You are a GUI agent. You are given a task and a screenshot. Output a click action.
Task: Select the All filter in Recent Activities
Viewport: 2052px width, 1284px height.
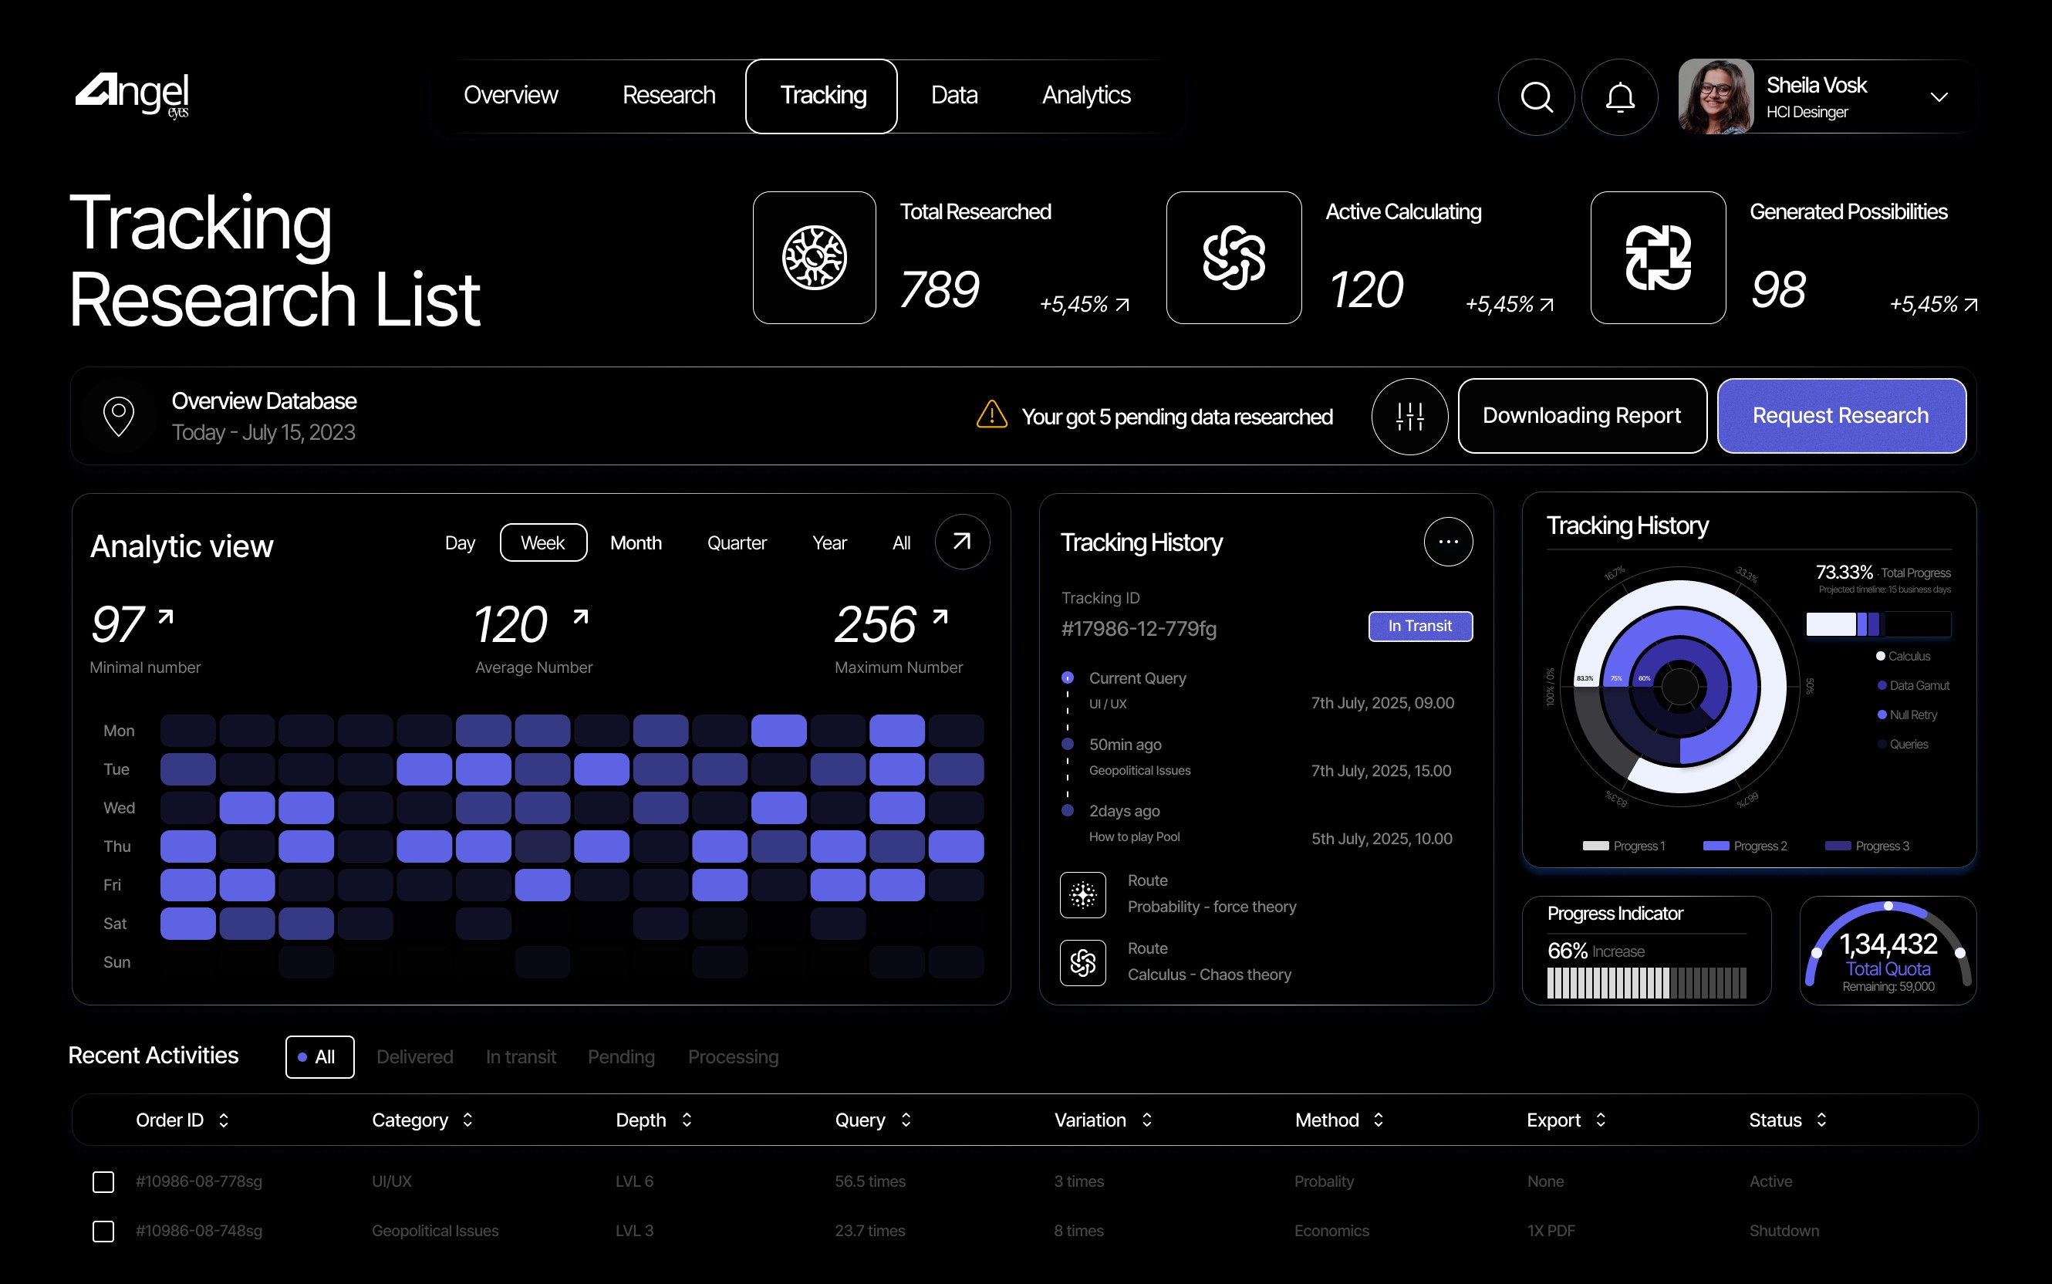pyautogui.click(x=319, y=1056)
